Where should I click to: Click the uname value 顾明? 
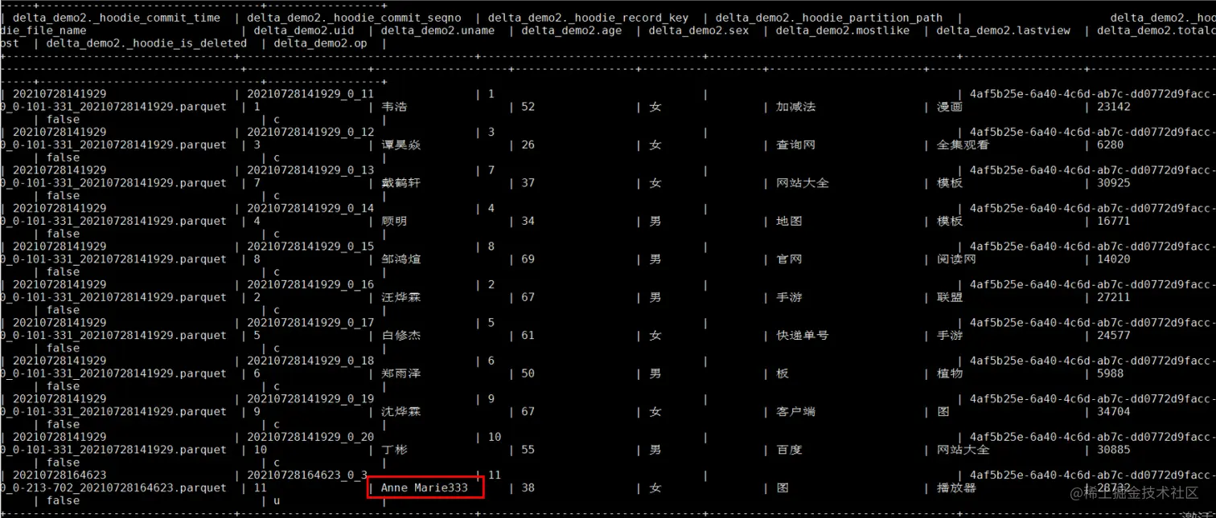[394, 222]
